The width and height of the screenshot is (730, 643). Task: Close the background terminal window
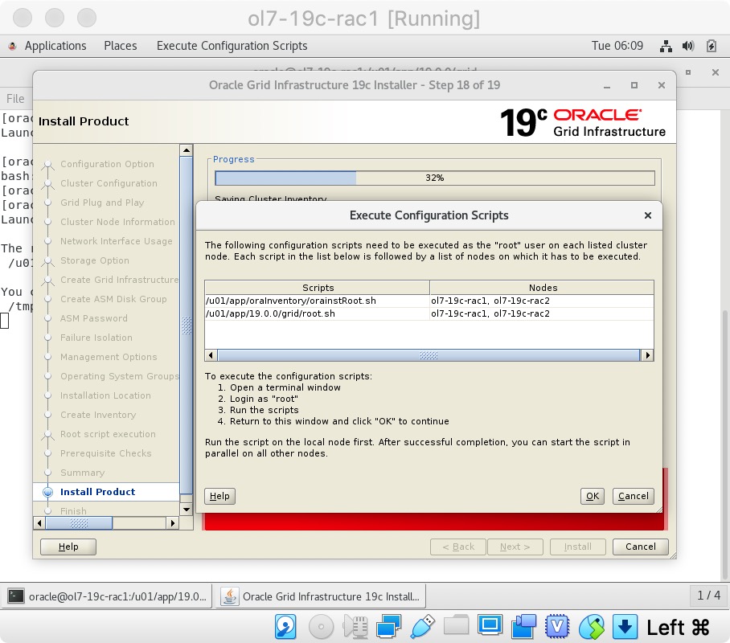[716, 72]
